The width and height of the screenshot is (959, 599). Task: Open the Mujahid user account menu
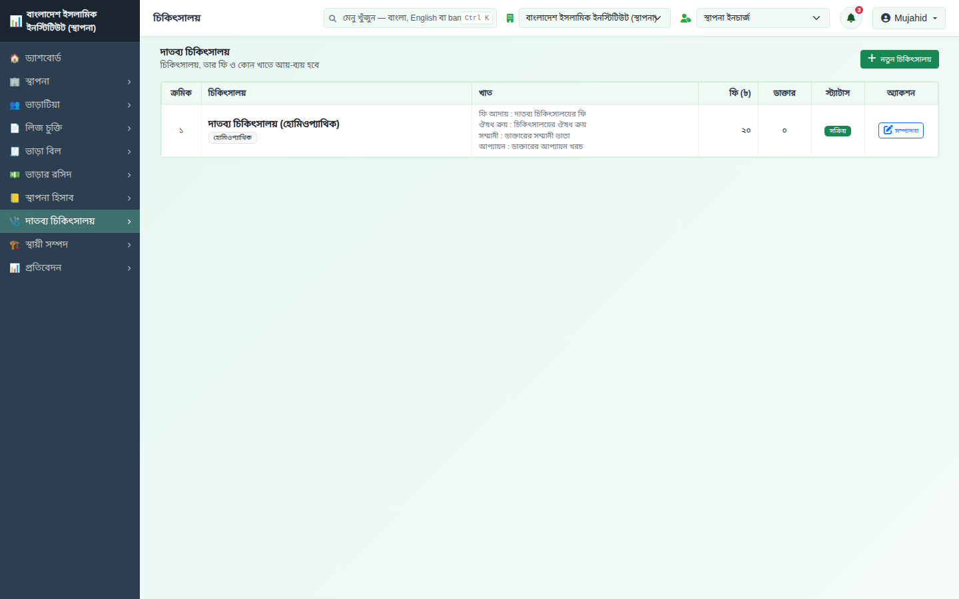click(x=909, y=18)
